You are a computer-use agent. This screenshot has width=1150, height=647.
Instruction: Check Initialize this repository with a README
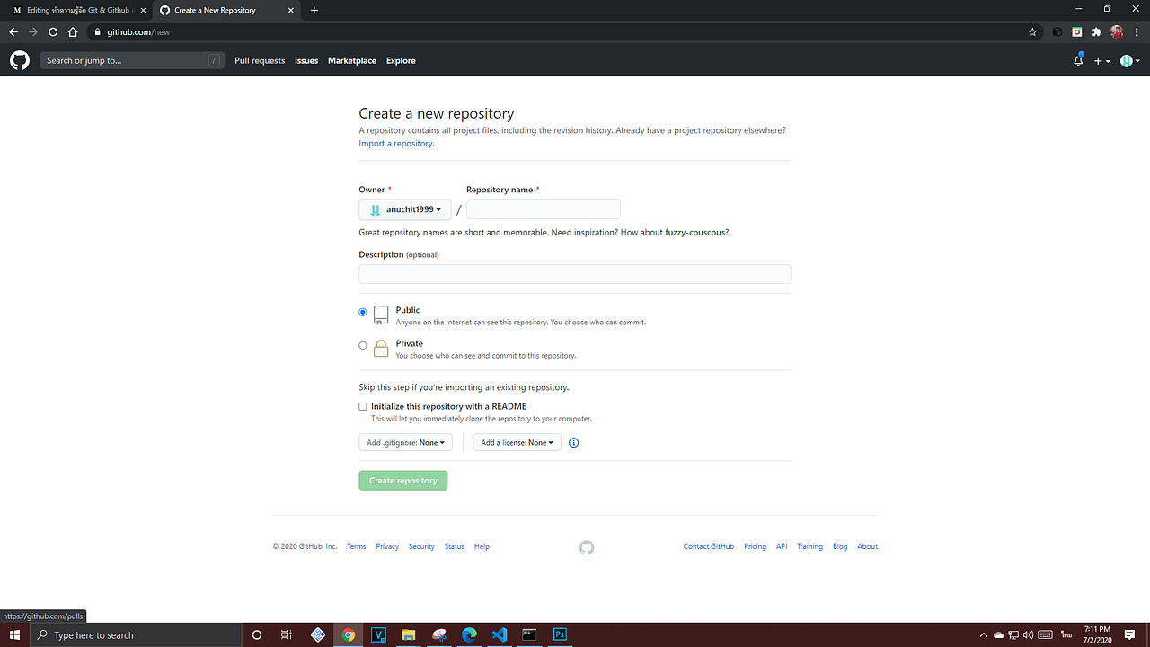tap(362, 406)
